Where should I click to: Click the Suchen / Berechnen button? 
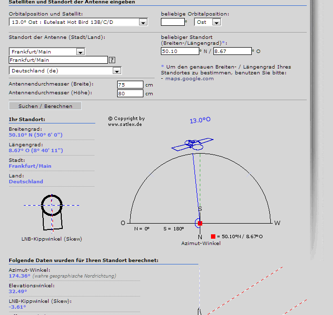45,106
